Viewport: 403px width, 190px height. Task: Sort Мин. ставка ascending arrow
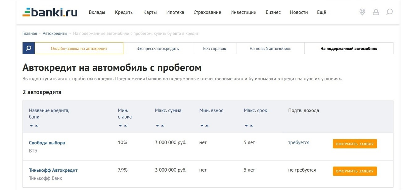pyautogui.click(x=125, y=126)
